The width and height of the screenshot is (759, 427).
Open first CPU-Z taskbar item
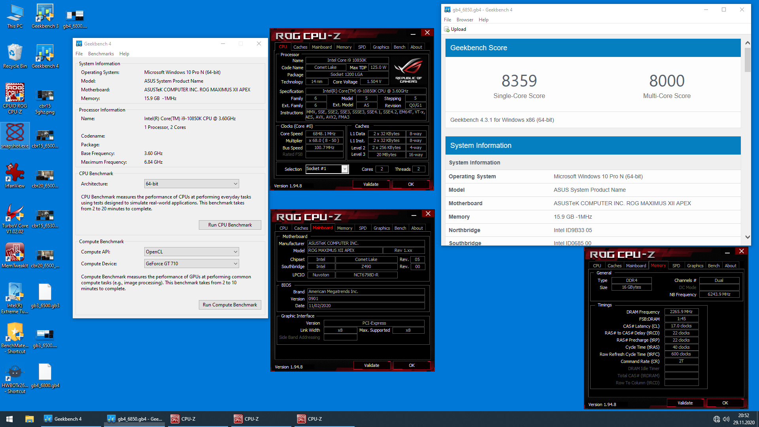[x=198, y=419]
